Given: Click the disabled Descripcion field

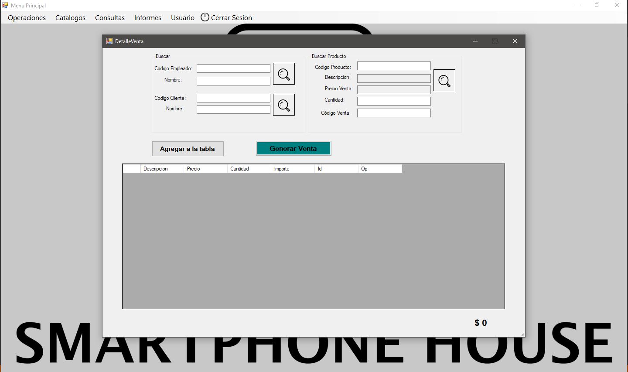Looking at the screenshot, I should pos(394,78).
